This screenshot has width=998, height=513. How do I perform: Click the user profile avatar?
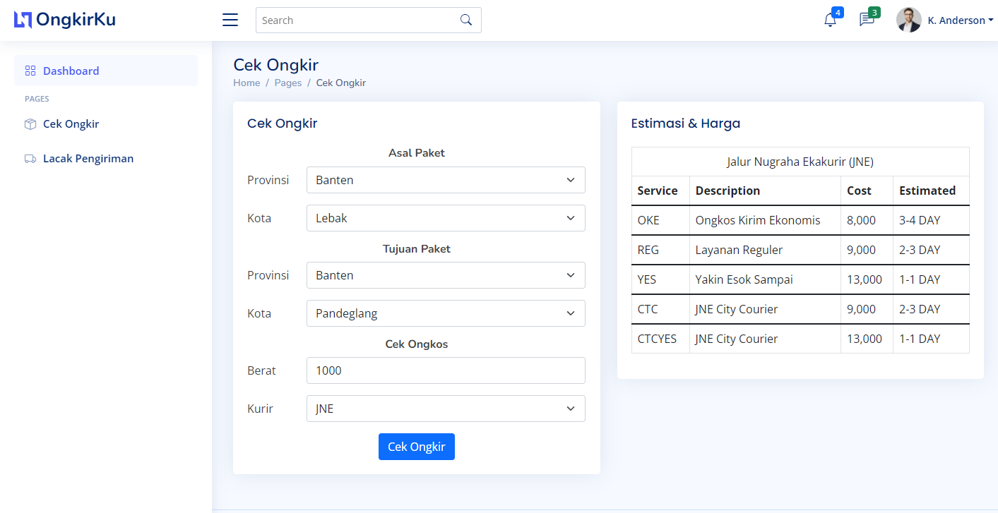[x=909, y=20]
